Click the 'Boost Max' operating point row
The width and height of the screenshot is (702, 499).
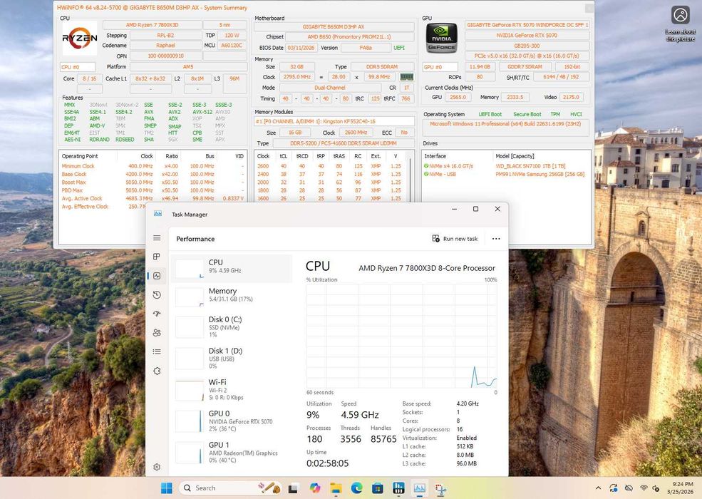[153, 182]
